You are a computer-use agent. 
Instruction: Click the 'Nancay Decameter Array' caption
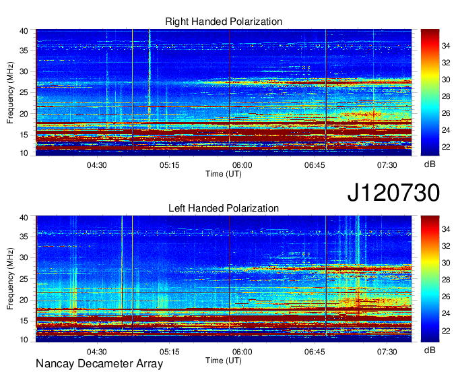(99, 363)
